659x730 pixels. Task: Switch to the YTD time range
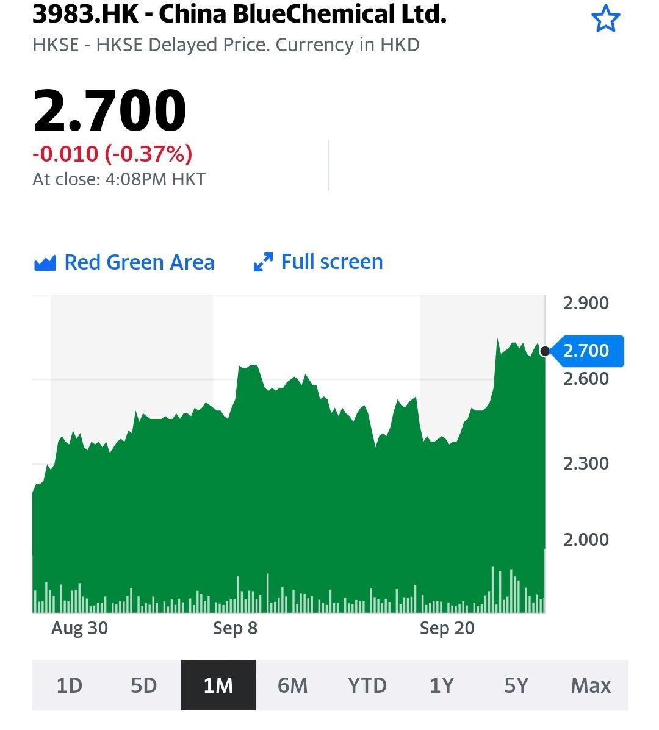click(367, 685)
